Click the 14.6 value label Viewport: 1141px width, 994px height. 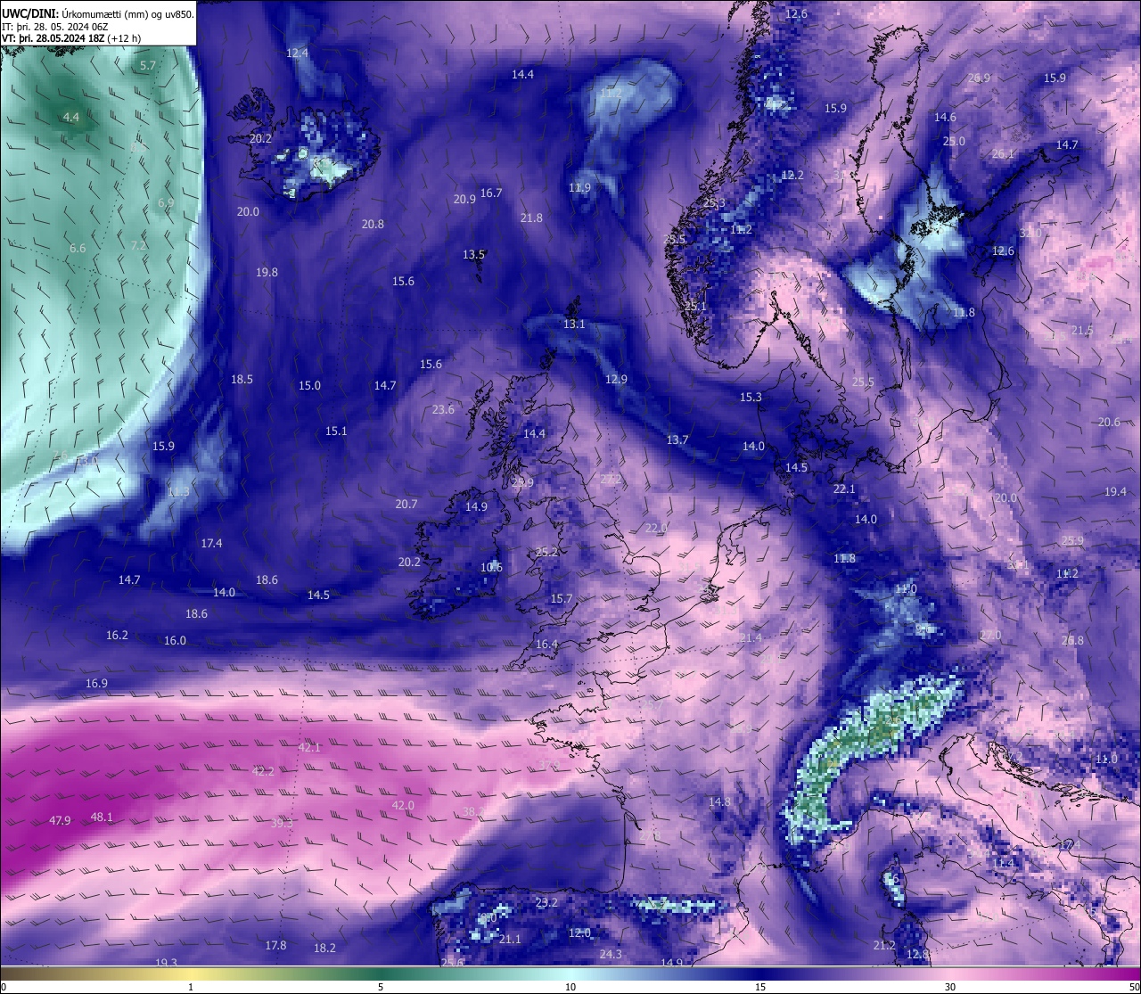click(945, 117)
